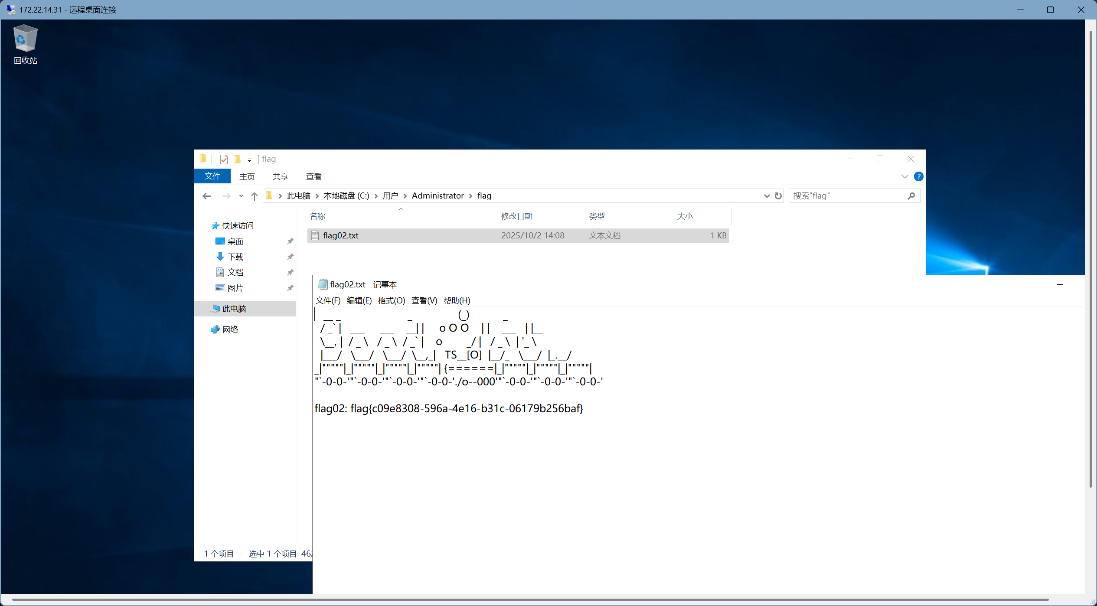Refresh the flag folder view
Screen dimensions: 1097x606
tap(778, 196)
